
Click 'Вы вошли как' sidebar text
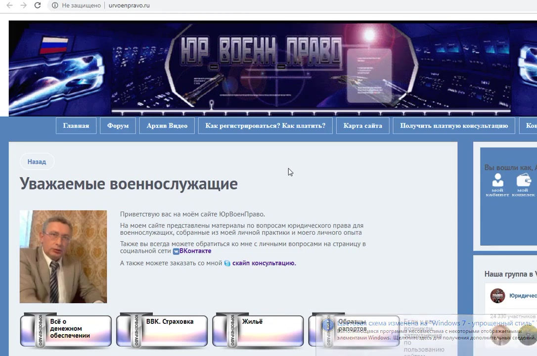coord(508,168)
